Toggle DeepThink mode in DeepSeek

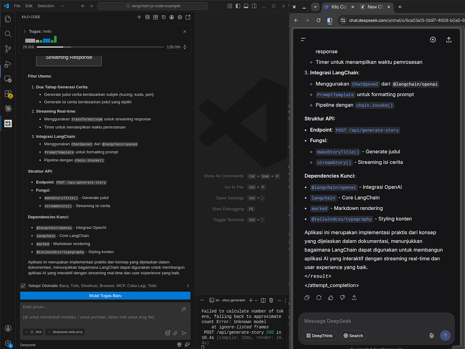tap(320, 335)
